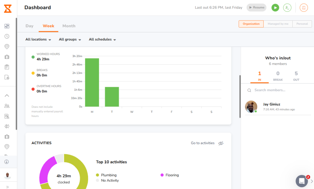Image resolution: width=314 pixels, height=189 pixels.
Task: Click the chevron right beside chat widget
Action: 312,181
